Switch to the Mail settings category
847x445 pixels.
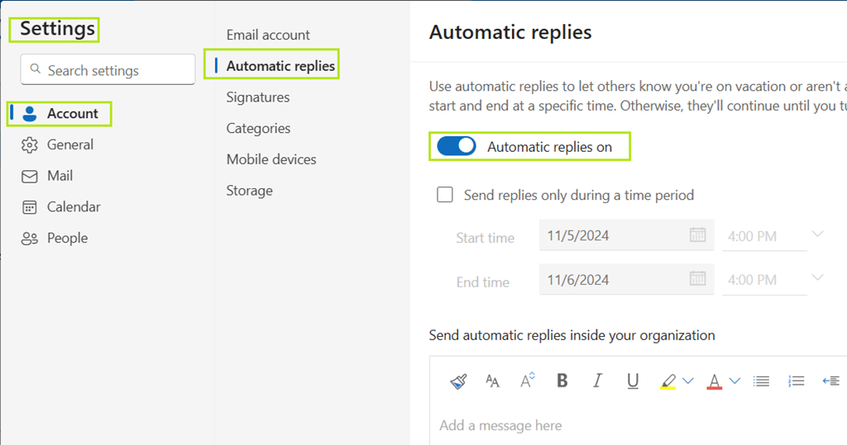(x=60, y=176)
